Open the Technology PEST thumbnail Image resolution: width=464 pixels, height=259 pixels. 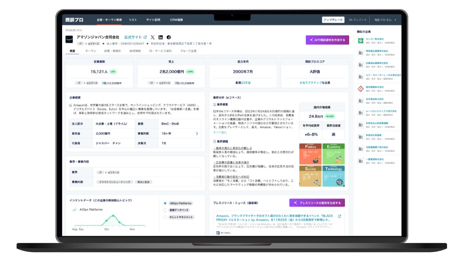[x=333, y=176]
